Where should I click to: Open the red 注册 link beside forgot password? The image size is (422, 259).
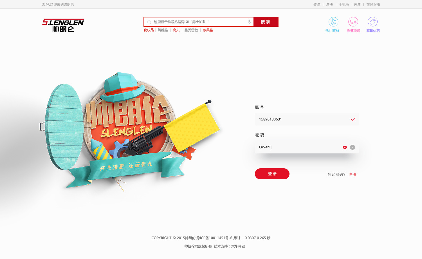tap(352, 174)
